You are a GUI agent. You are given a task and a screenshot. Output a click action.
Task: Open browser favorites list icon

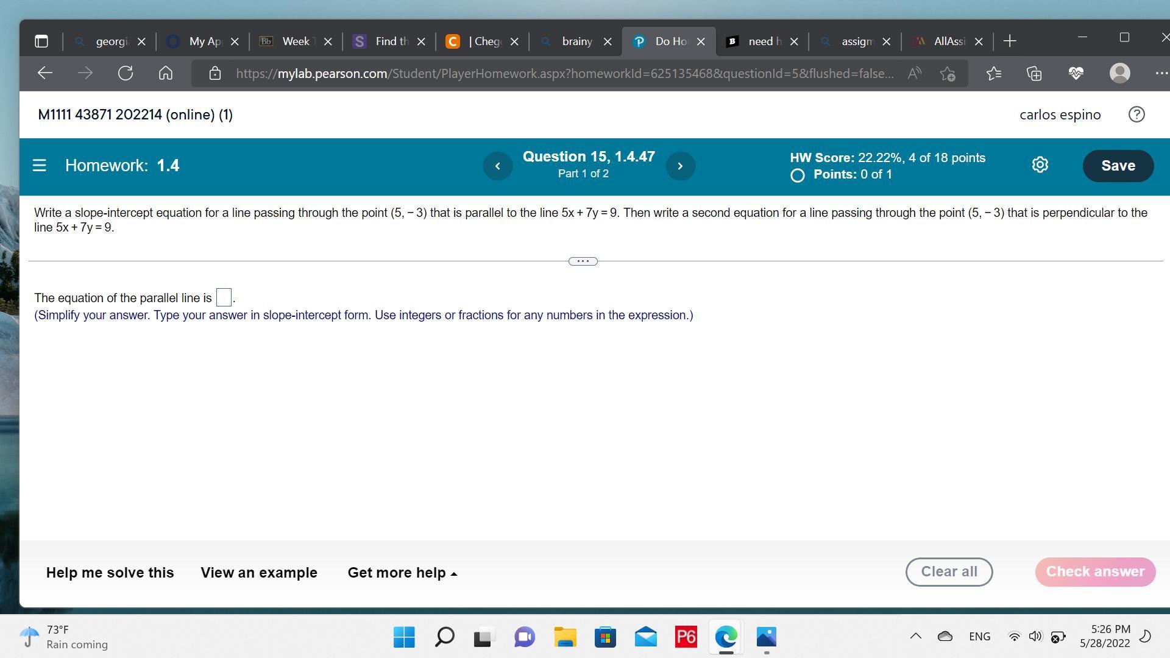click(993, 74)
